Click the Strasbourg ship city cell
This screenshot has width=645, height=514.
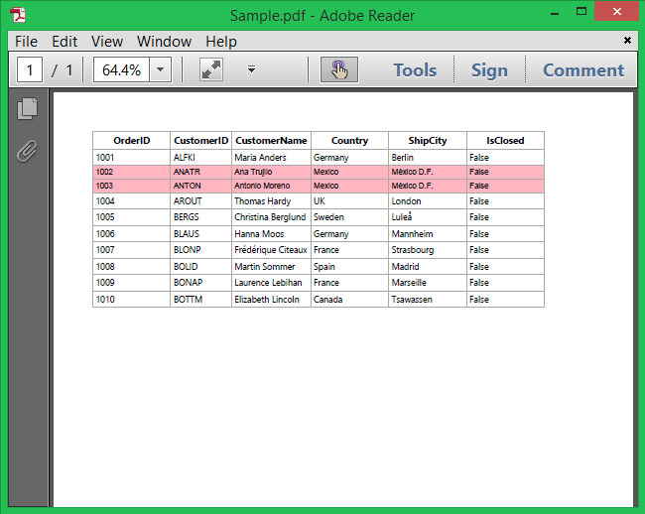428,250
